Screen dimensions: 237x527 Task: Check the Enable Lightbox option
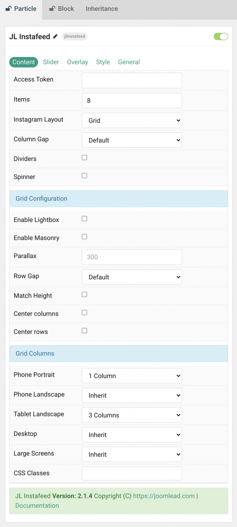(84, 219)
